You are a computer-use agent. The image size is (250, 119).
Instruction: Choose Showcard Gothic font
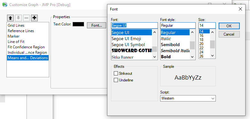(x=131, y=51)
